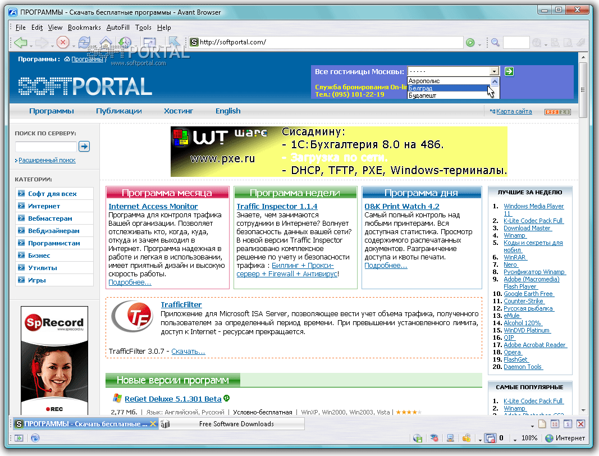Click the lock and key status bar icon

(467, 438)
